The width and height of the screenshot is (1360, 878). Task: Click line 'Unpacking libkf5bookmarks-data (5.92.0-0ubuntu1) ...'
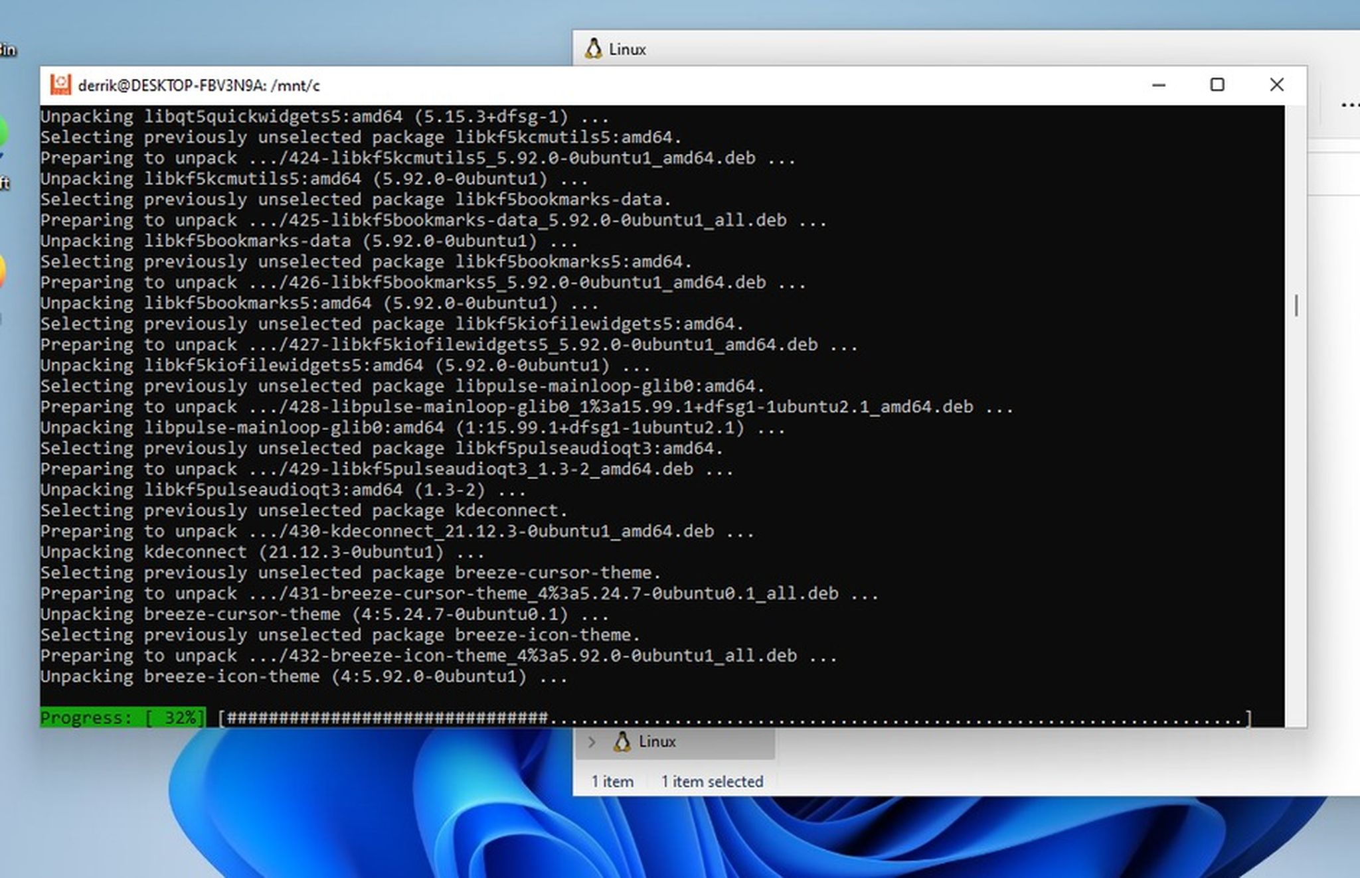pos(309,241)
